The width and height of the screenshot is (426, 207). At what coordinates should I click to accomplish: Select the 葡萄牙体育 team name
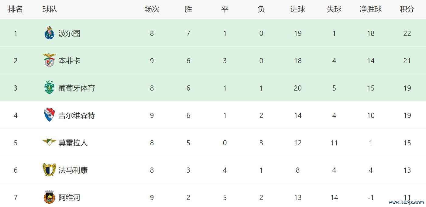tap(77, 88)
